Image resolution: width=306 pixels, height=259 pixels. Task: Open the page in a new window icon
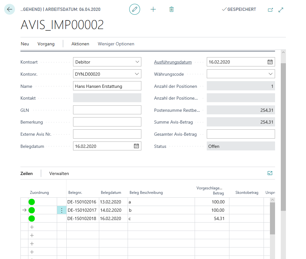pyautogui.click(x=270, y=10)
